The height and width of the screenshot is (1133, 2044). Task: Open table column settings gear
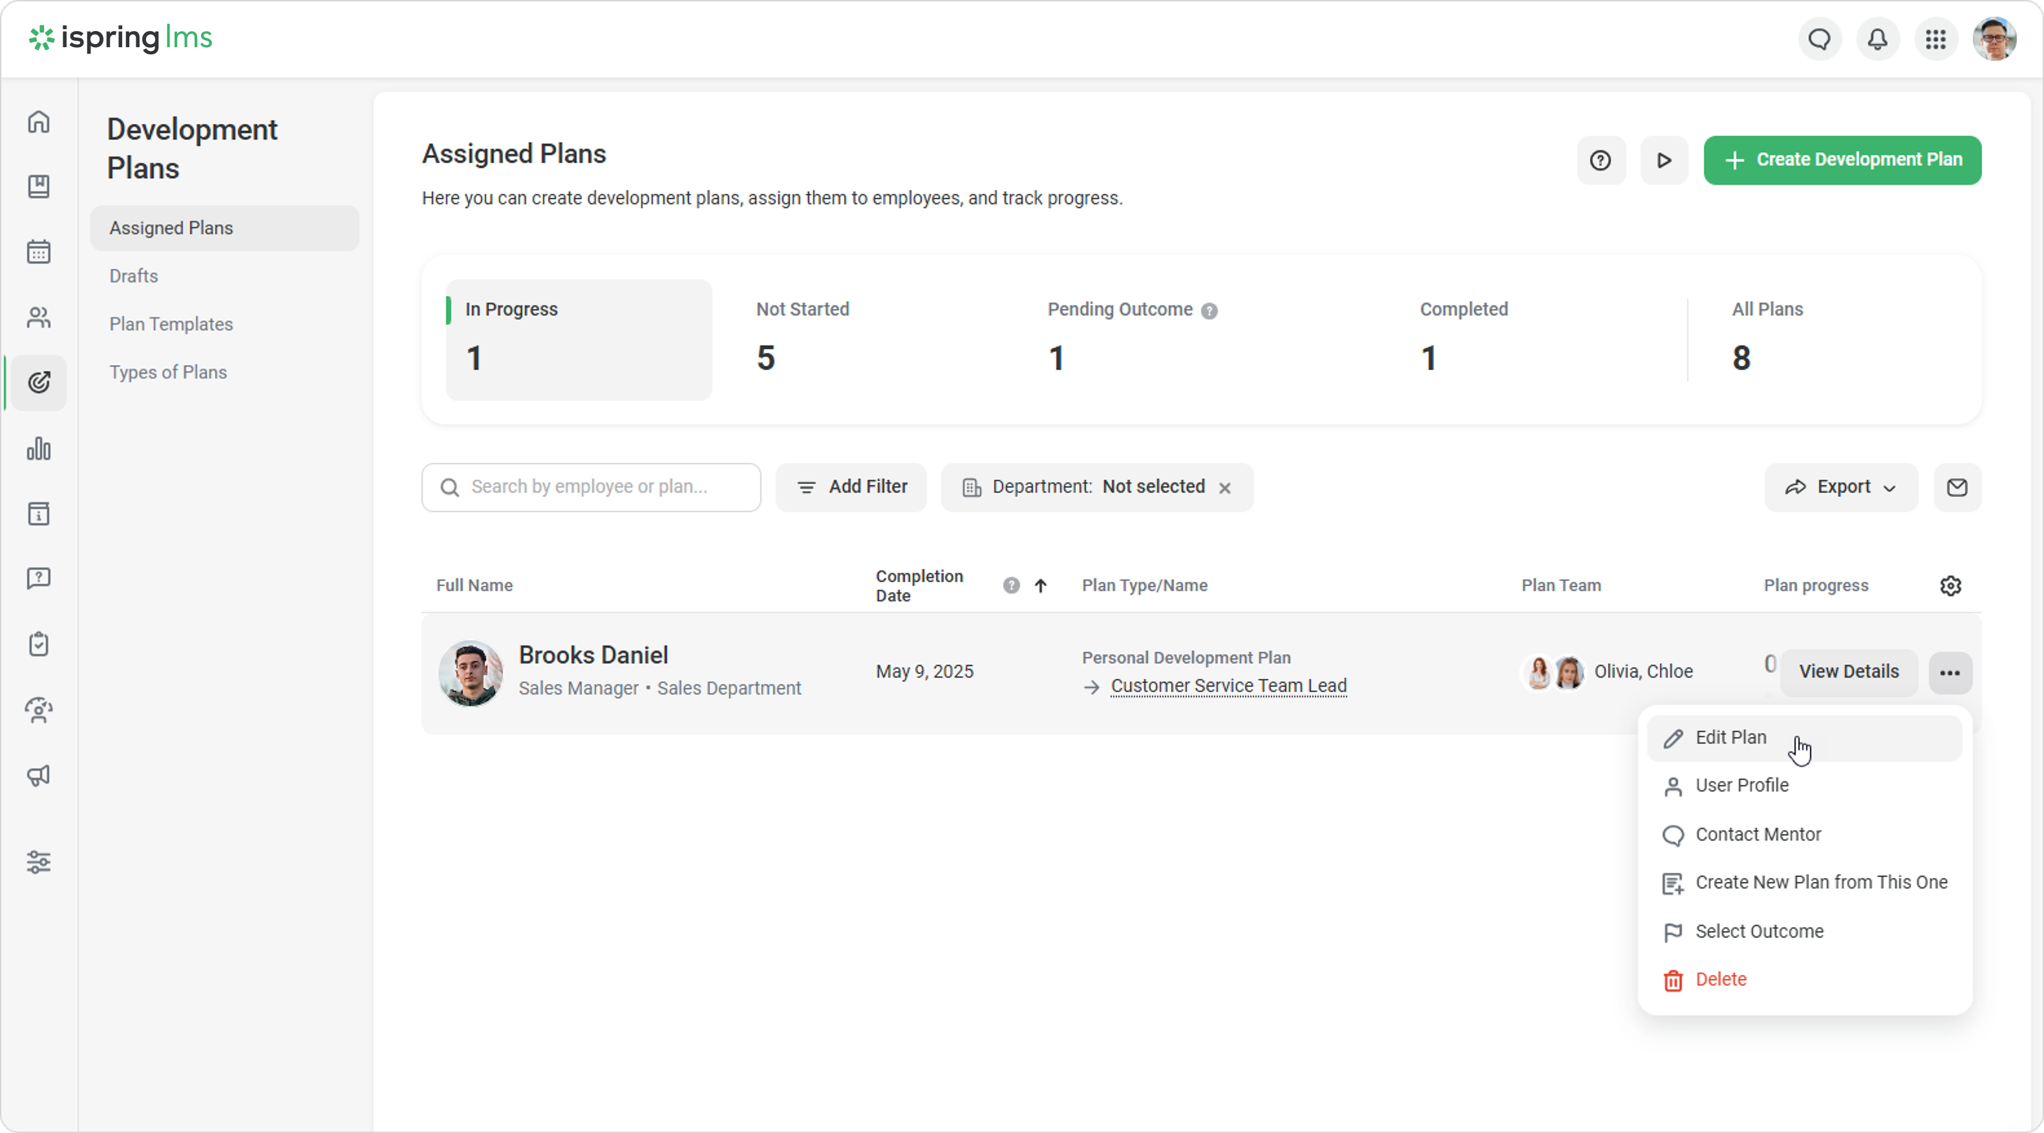[x=1950, y=586]
